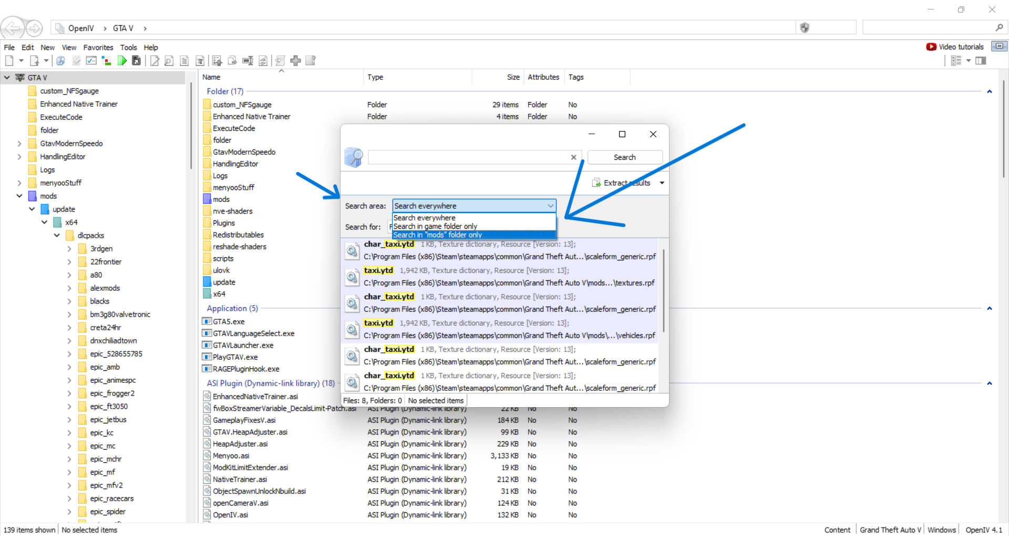
Task: Click the scroll script toolbar icon
Action: point(280,60)
